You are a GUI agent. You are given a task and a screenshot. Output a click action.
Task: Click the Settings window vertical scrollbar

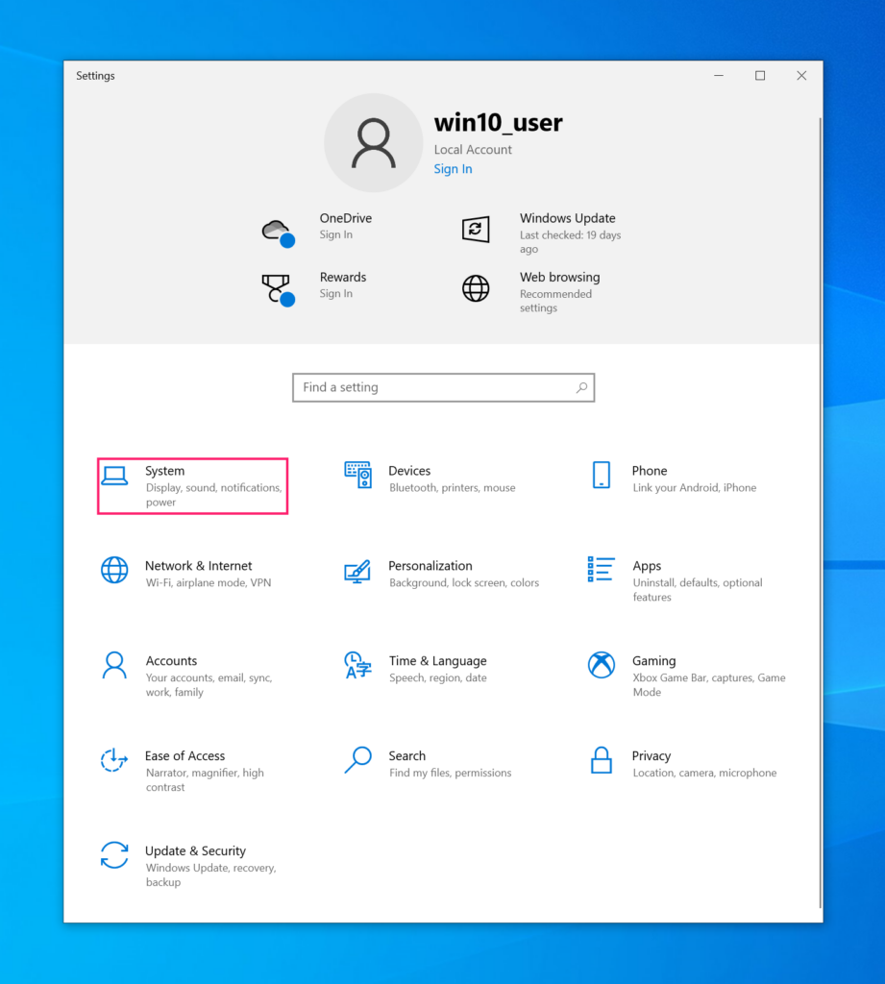(820, 513)
